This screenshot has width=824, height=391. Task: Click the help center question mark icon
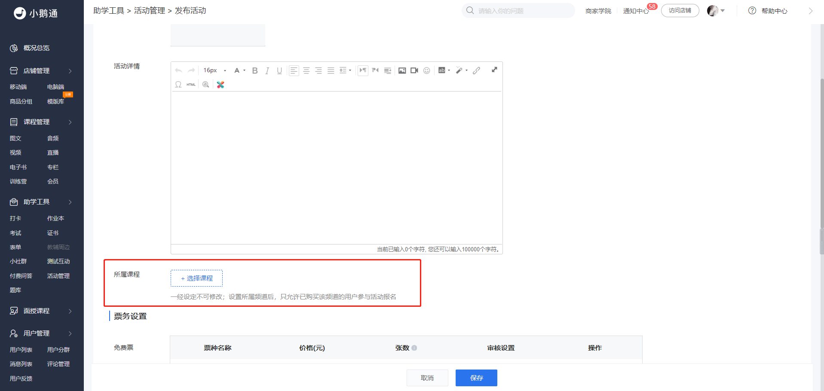tap(752, 11)
